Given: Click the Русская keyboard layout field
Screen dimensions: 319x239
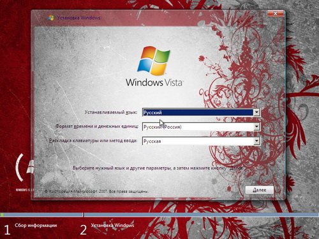Looking at the screenshot, I should (x=201, y=141).
